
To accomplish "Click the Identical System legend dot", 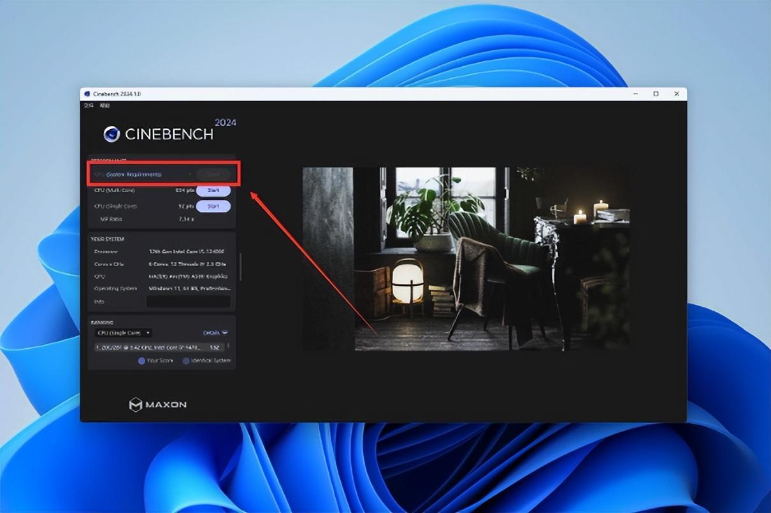I will 186,361.
